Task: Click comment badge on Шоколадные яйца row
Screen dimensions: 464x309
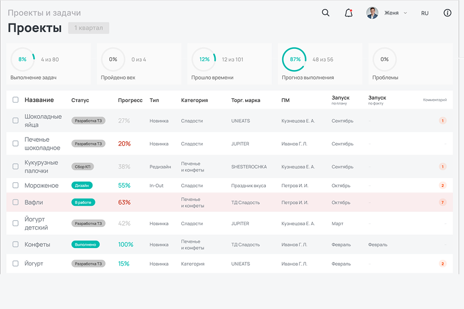Action: coord(442,121)
